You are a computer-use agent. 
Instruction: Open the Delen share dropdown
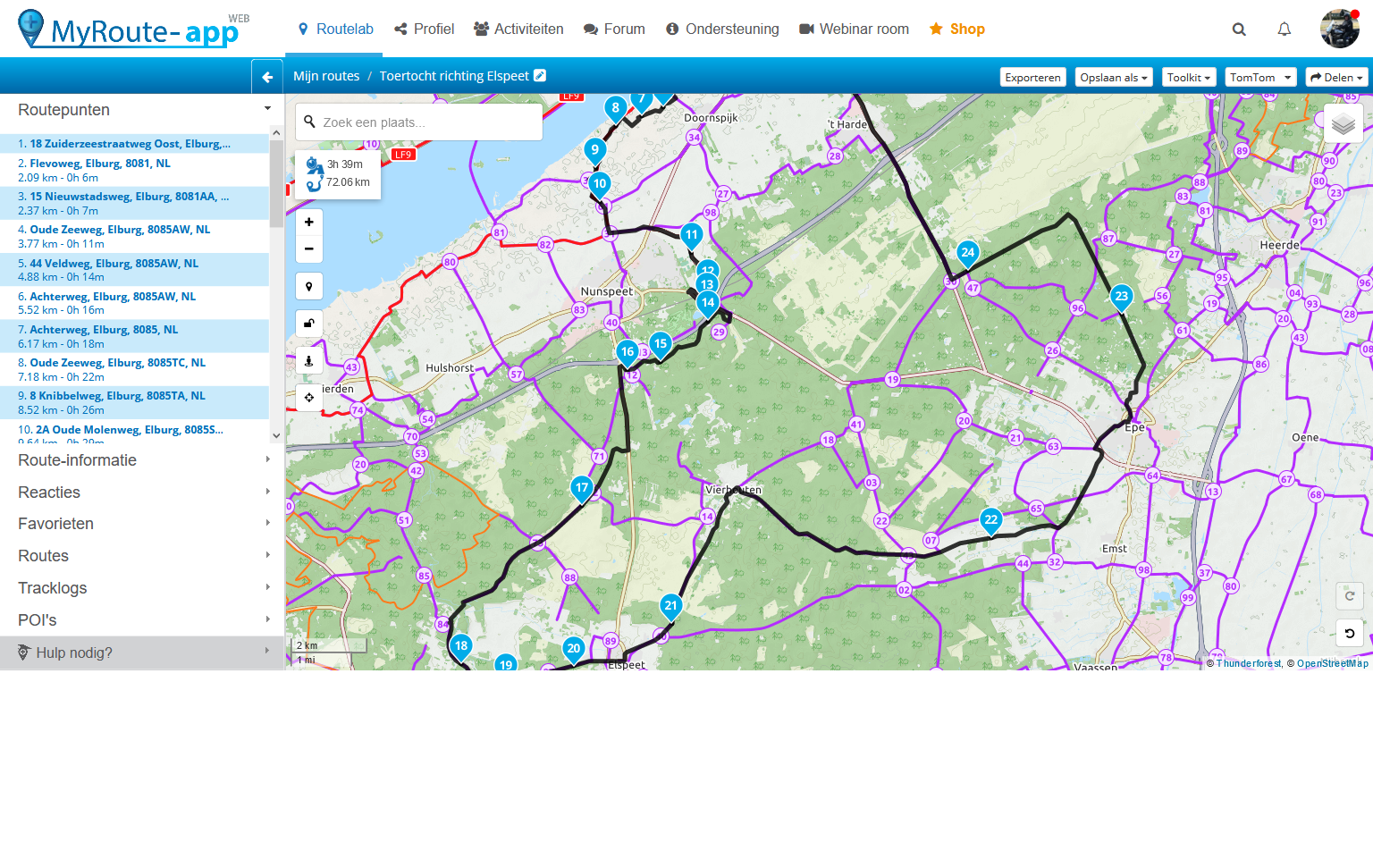tap(1336, 78)
